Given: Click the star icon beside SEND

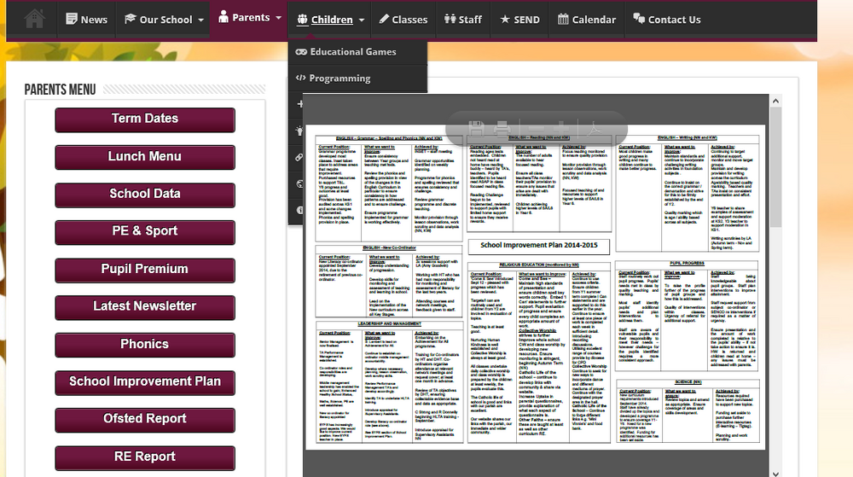Looking at the screenshot, I should coord(505,19).
